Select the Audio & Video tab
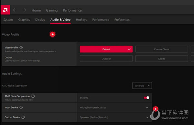Viewport: 194px width, 125px height. coord(60,20)
